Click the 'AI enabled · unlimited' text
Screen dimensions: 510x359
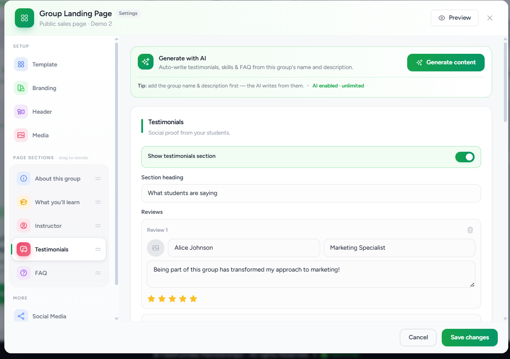coord(338,86)
